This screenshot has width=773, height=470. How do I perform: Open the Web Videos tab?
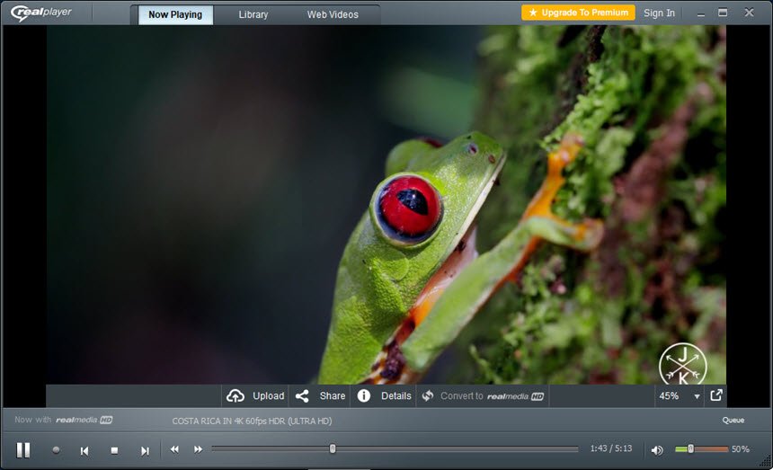pos(333,14)
